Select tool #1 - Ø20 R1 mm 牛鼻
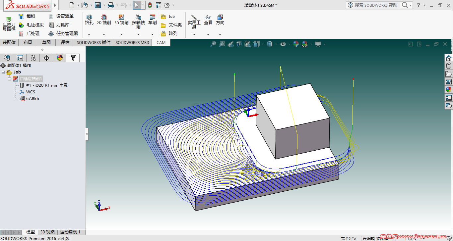The width and height of the screenshot is (453, 241). pyautogui.click(x=47, y=85)
